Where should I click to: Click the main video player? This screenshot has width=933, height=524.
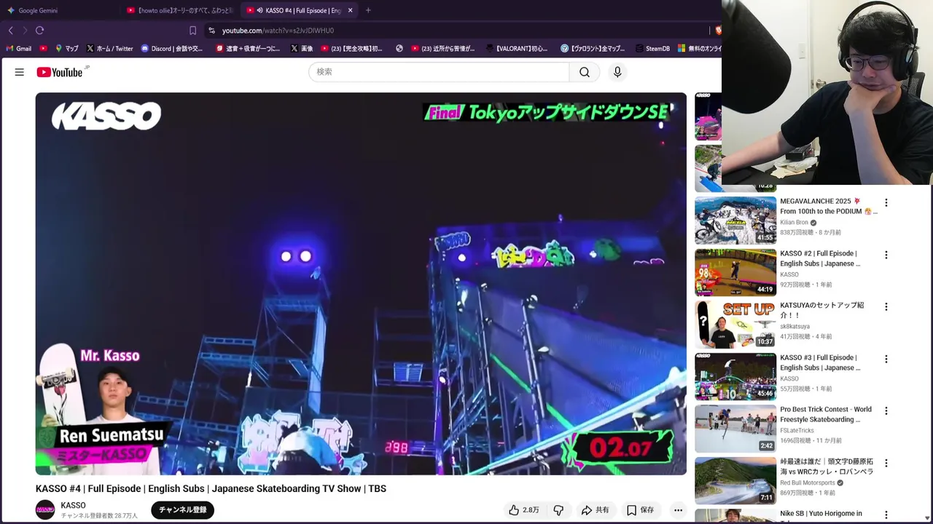361,284
